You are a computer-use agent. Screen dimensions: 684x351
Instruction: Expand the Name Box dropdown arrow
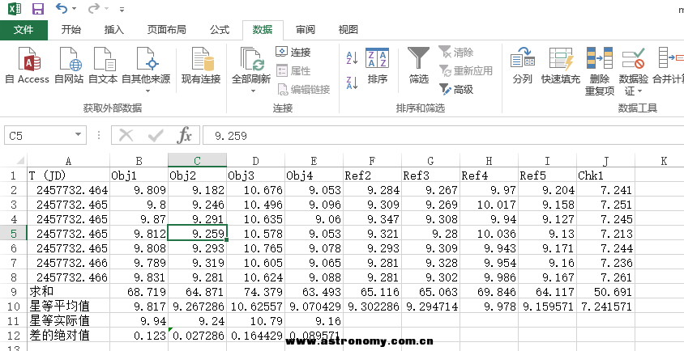point(78,134)
